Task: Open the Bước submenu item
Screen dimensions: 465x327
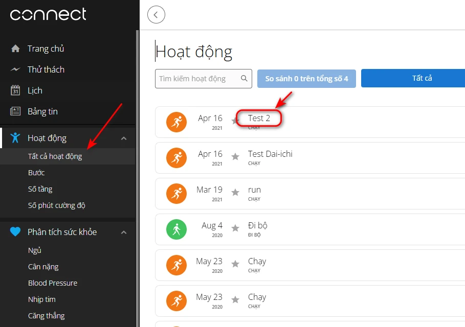Action: click(36, 173)
